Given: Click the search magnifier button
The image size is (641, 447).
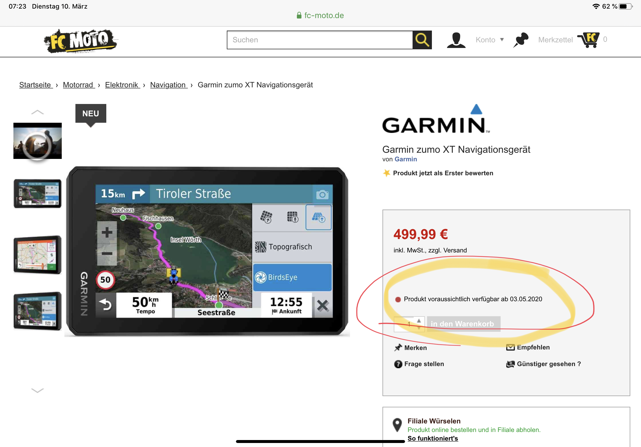Looking at the screenshot, I should tap(422, 40).
